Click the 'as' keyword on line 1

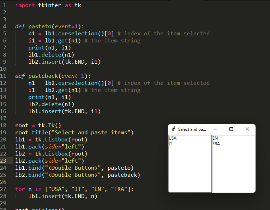pyautogui.click(x=68, y=5)
